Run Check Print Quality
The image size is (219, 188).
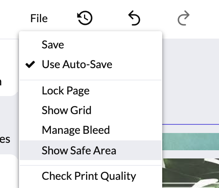(x=91, y=176)
